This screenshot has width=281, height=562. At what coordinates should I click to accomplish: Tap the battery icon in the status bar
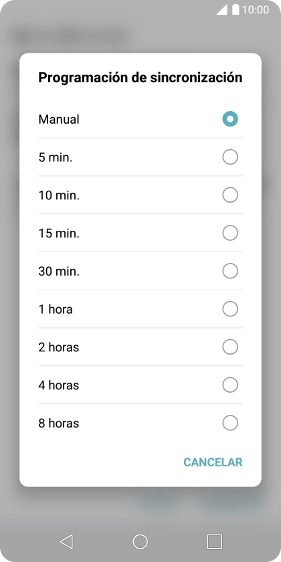[236, 9]
